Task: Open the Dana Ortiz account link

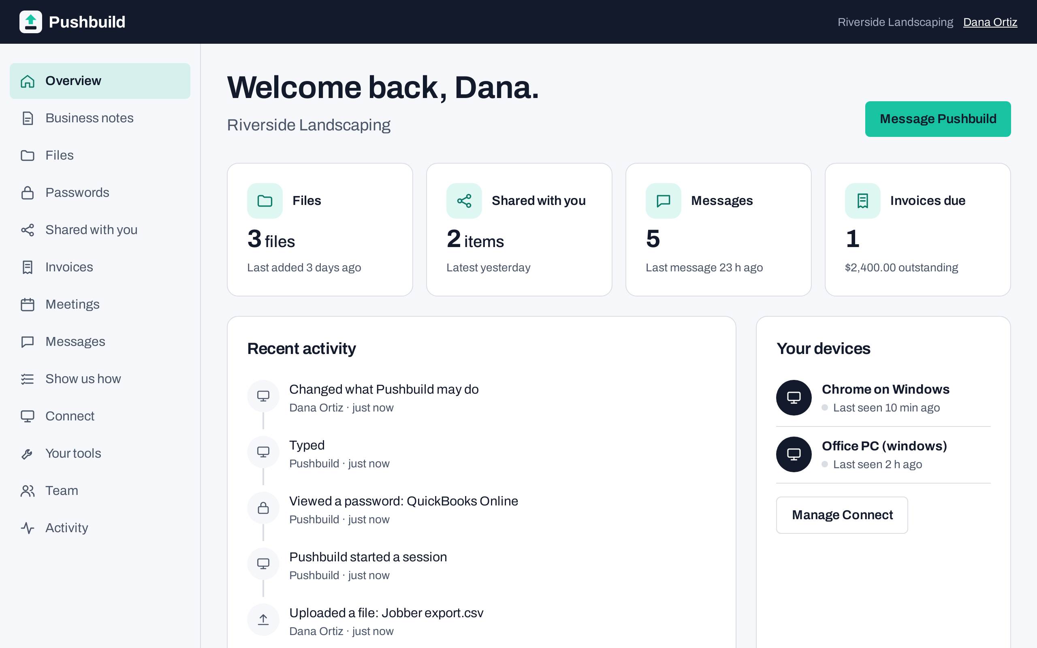Action: tap(990, 22)
